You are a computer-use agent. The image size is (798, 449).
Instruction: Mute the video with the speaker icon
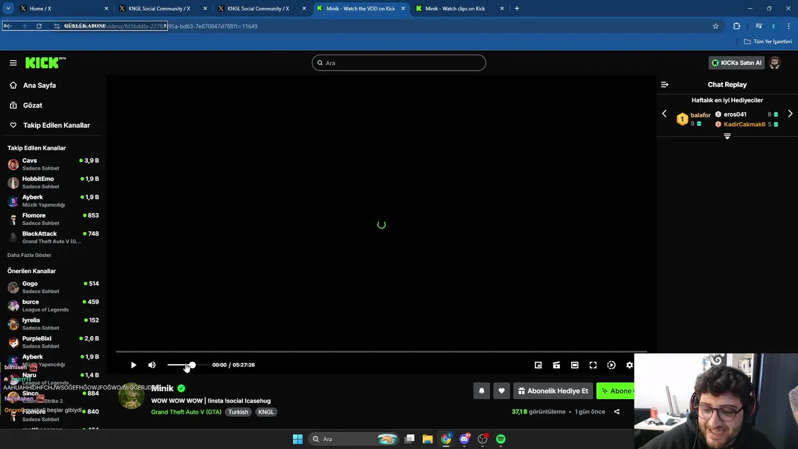(151, 365)
